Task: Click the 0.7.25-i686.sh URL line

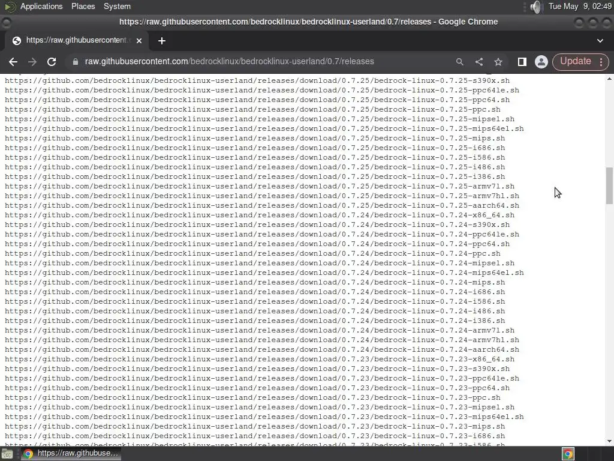Action: pyautogui.click(x=255, y=148)
